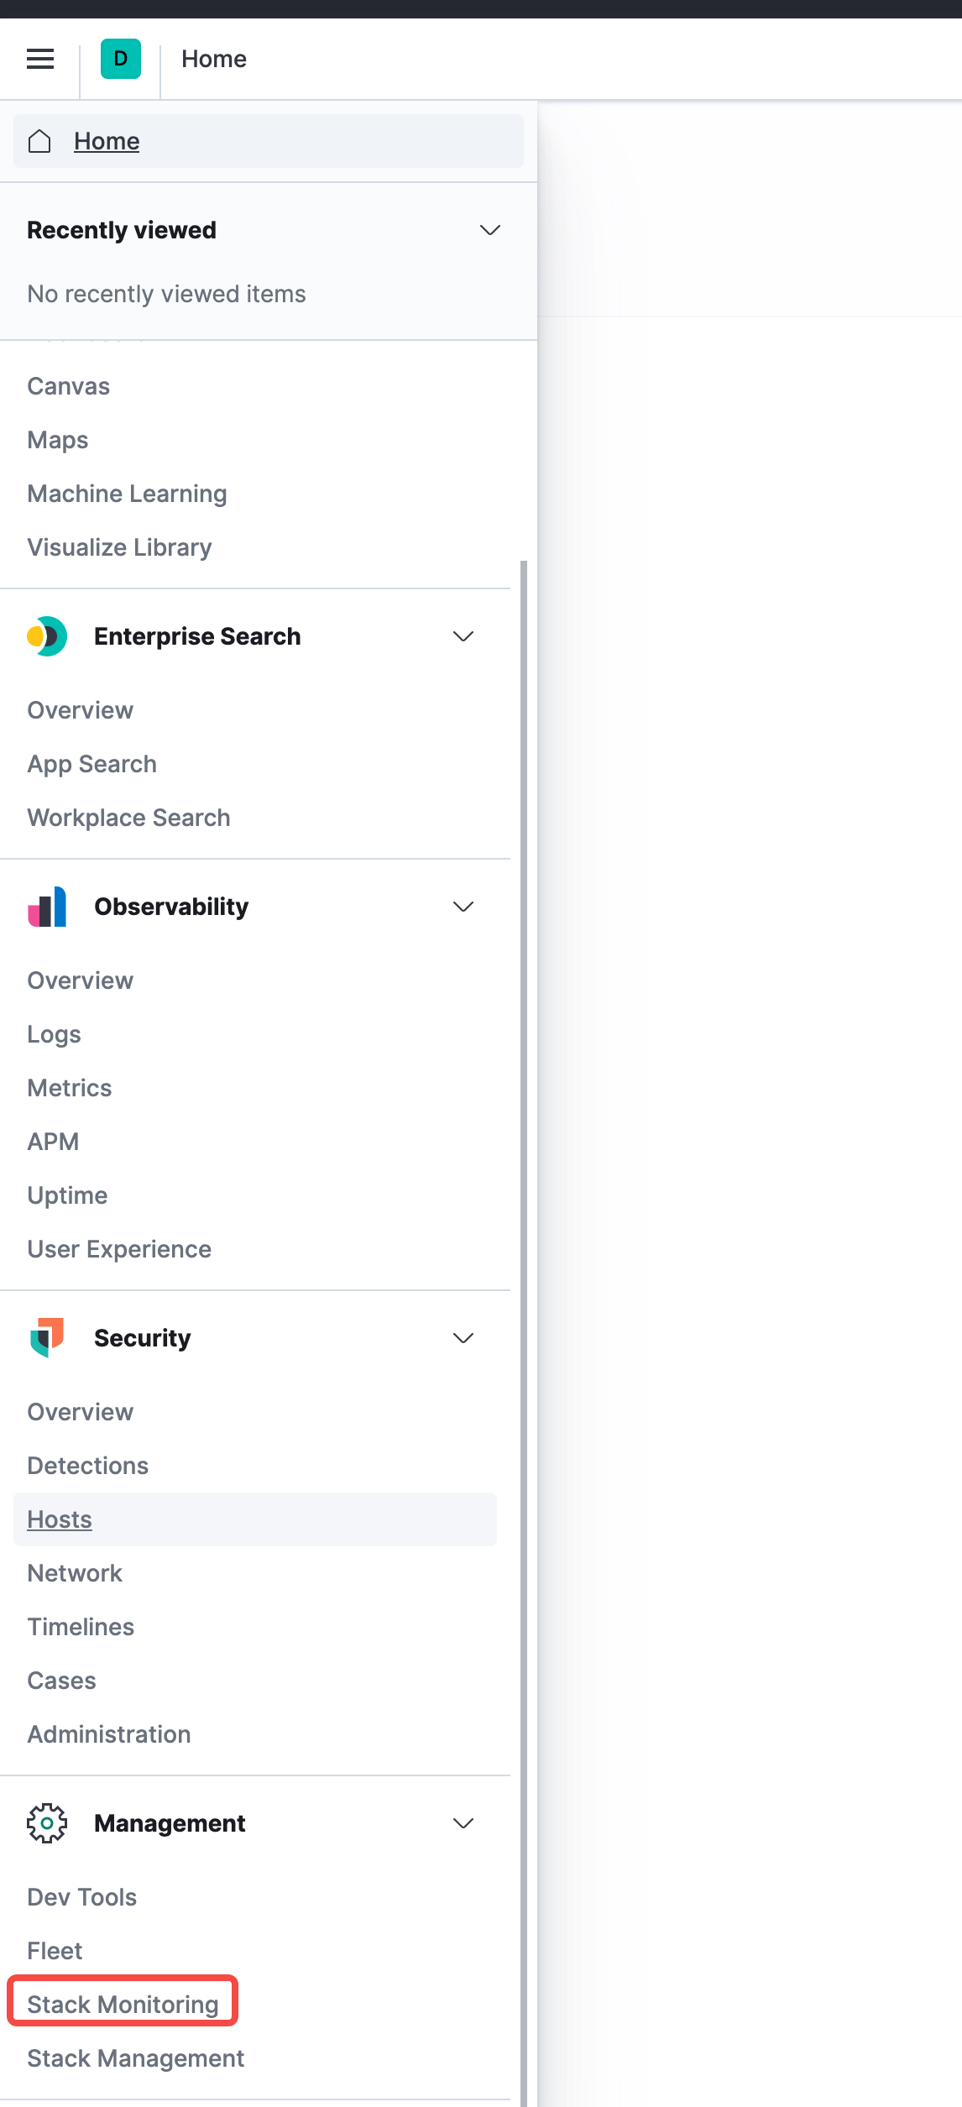Click the Home house icon
This screenshot has height=2107, width=962.
[x=39, y=141]
